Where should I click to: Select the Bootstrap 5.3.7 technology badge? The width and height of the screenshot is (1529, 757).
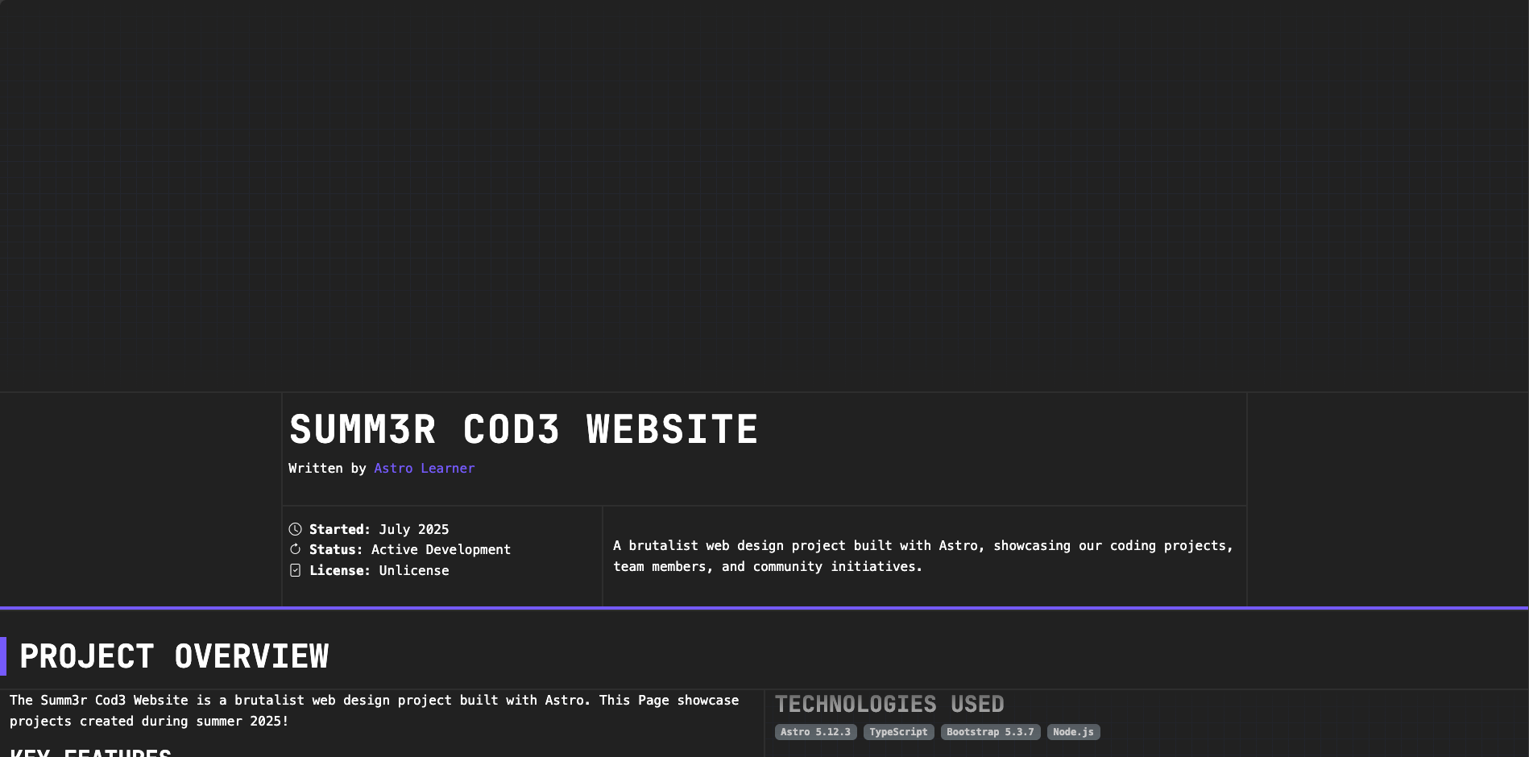click(990, 732)
